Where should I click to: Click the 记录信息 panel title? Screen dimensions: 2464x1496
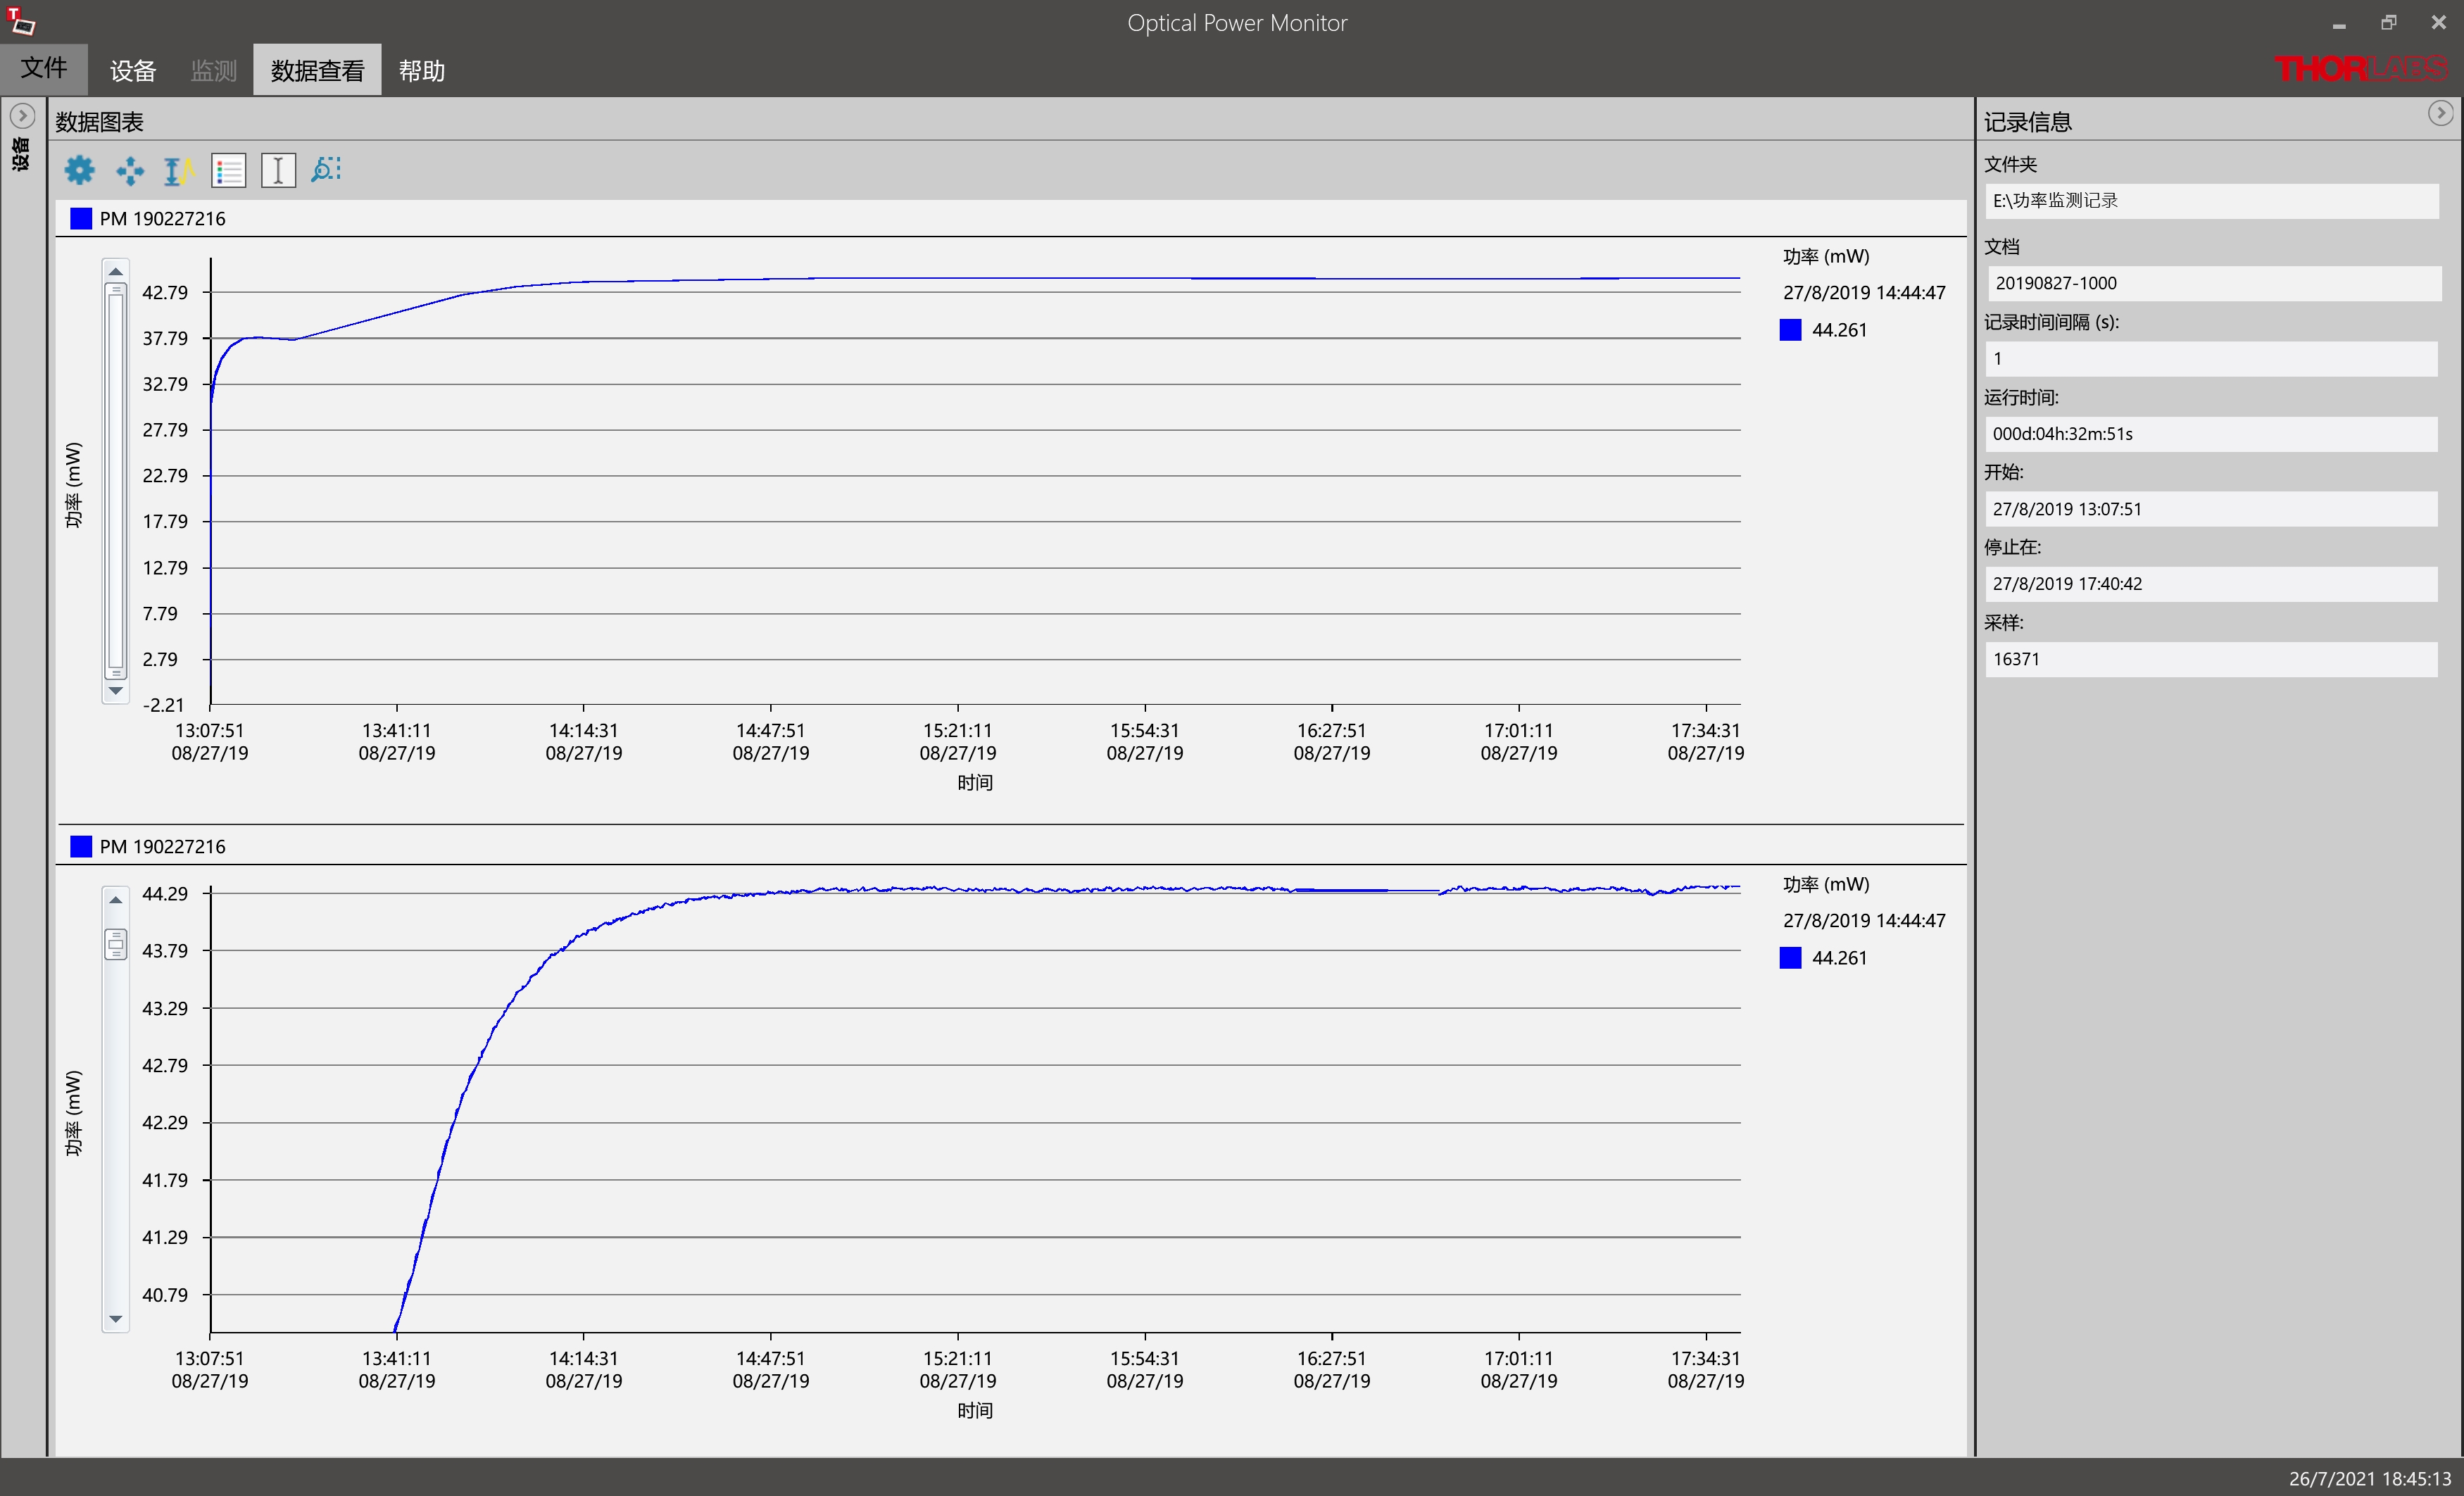click(2027, 122)
